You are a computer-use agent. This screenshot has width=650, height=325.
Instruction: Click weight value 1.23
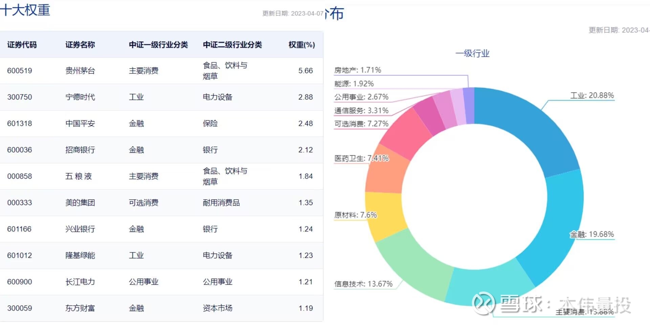coord(305,256)
